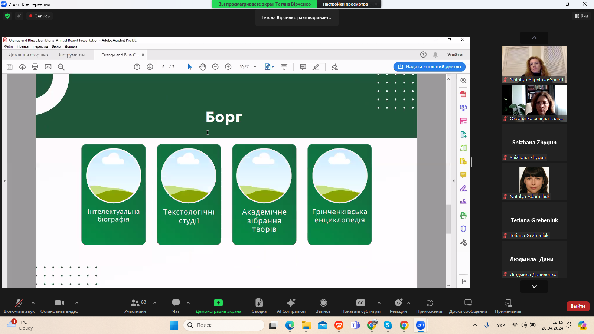Open Chrome from the Windows taskbar
Image resolution: width=594 pixels, height=334 pixels.
(404, 325)
